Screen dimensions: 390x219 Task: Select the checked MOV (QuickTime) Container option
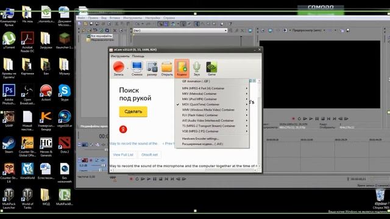[212, 105]
